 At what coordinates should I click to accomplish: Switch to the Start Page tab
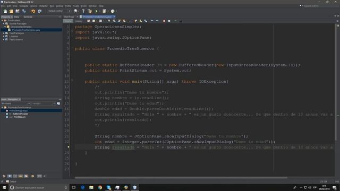69,16
